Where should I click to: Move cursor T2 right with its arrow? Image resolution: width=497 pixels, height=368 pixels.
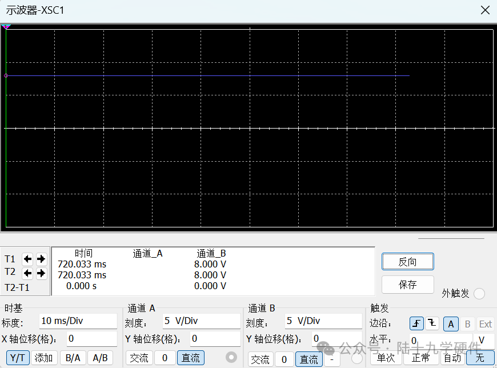pos(41,273)
